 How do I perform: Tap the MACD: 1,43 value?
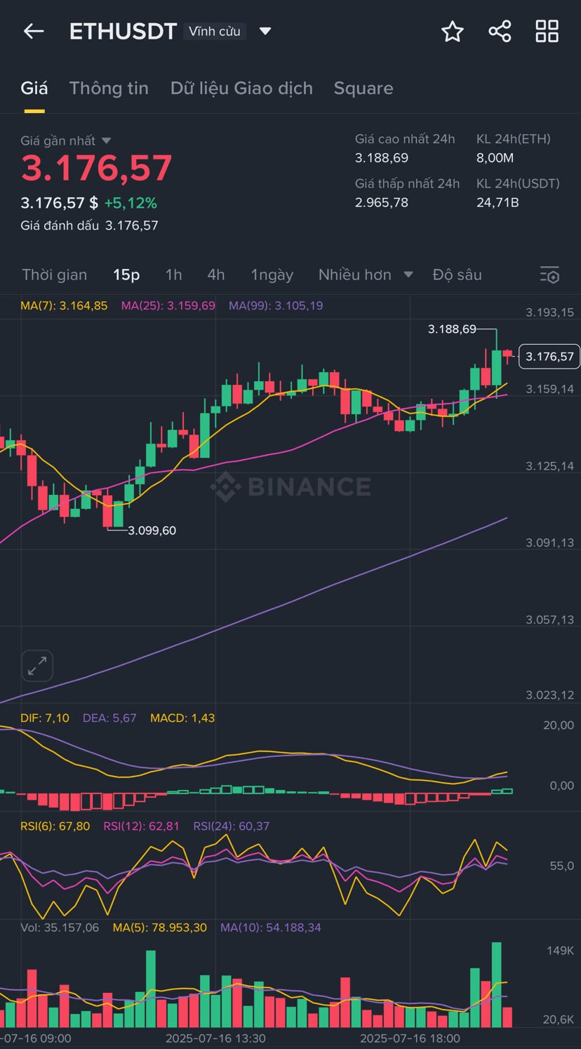(182, 718)
